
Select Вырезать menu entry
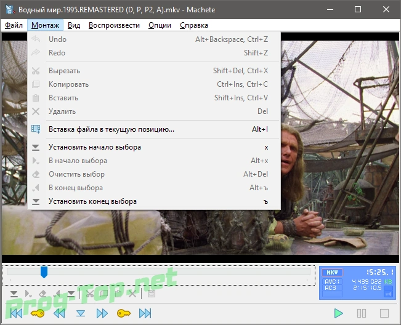[x=154, y=71]
